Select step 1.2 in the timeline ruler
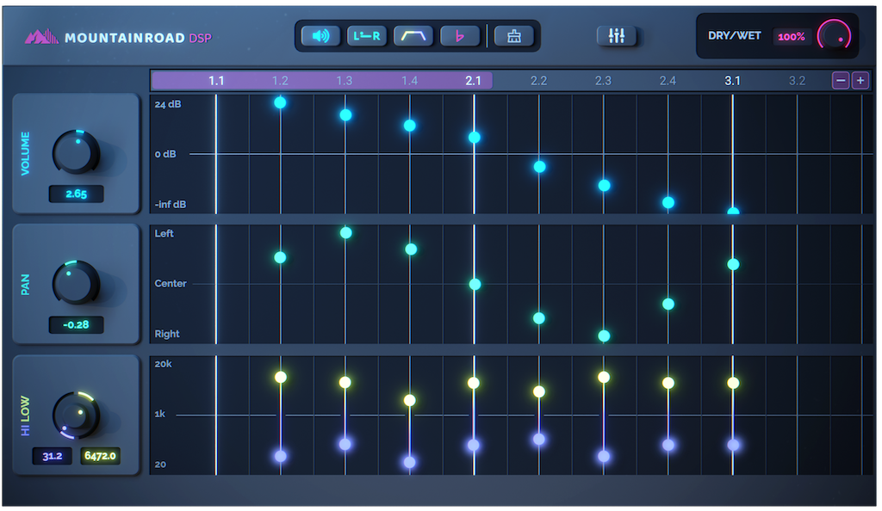The height and width of the screenshot is (511, 882). tap(280, 81)
